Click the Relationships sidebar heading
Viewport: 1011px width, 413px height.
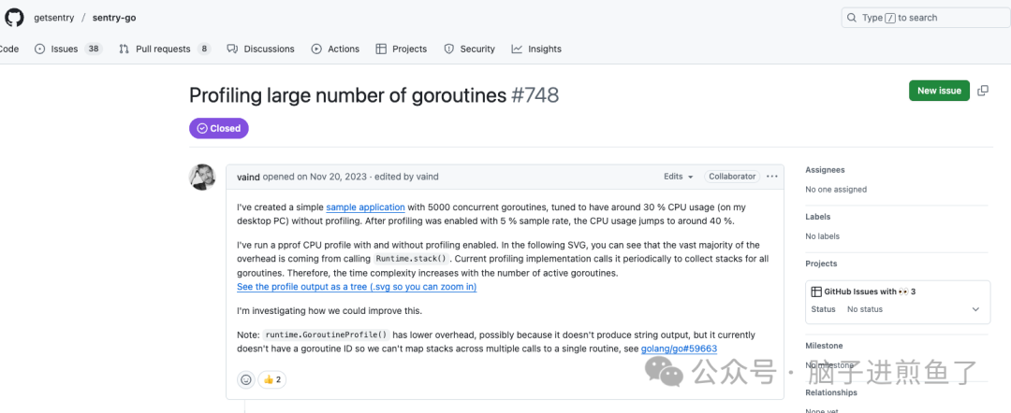coord(831,392)
